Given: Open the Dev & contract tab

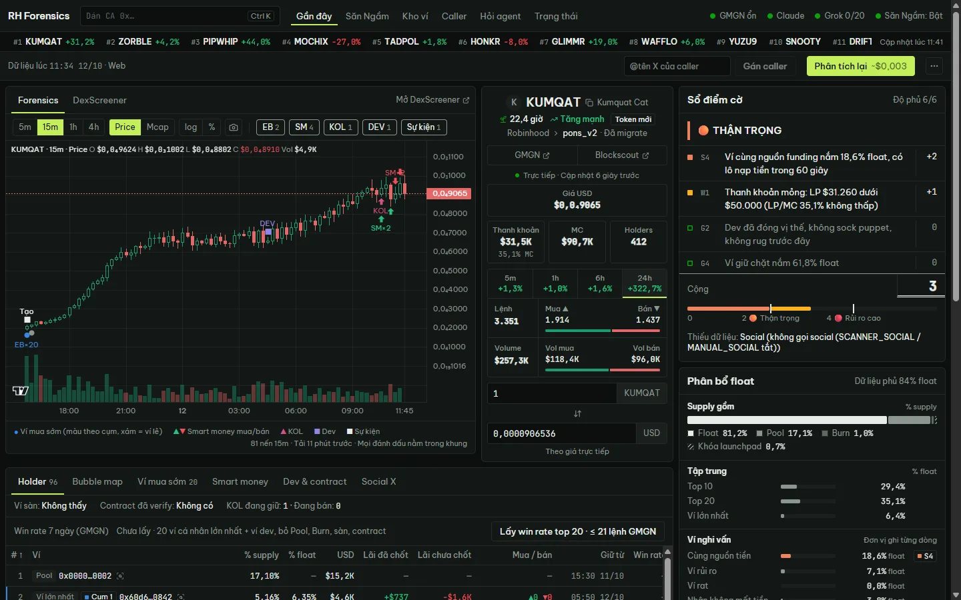Looking at the screenshot, I should [315, 482].
